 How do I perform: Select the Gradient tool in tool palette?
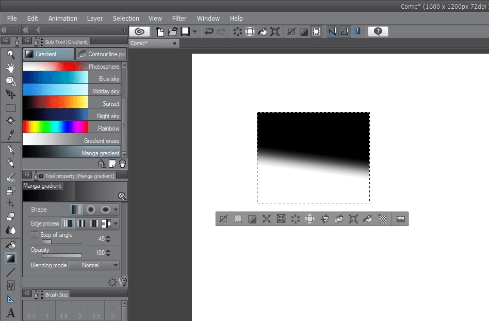tap(11, 259)
